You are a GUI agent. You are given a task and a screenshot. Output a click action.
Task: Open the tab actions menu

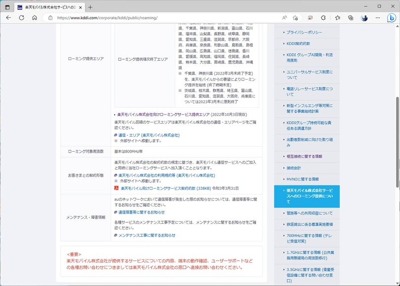[7, 7]
